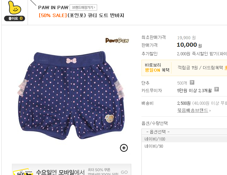The image size is (227, 175).
Task: Expand the 옵션선택 dropdown header
Action: pyautogui.click(x=184, y=132)
